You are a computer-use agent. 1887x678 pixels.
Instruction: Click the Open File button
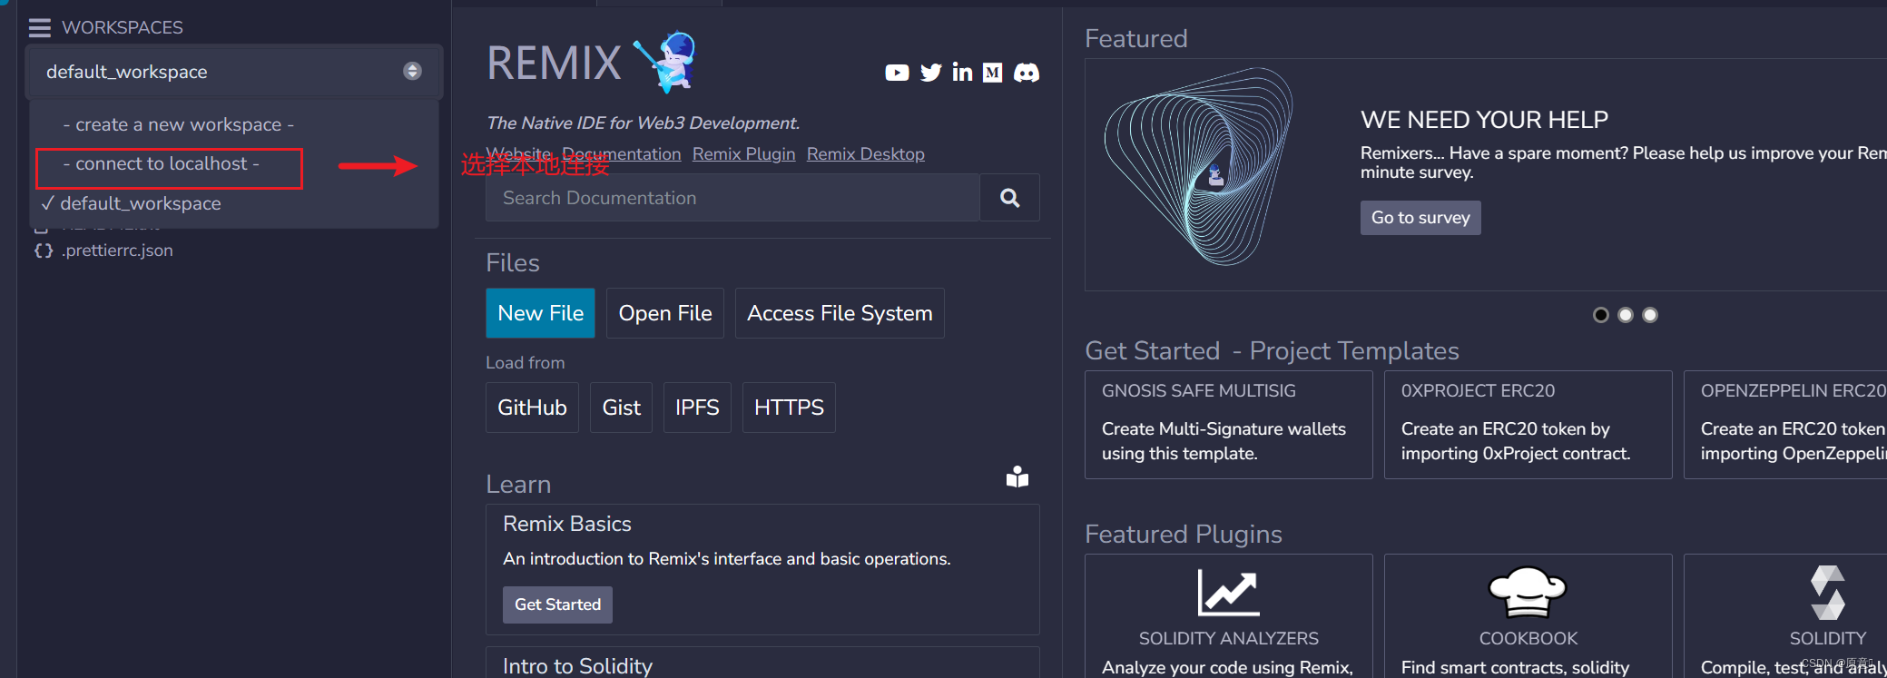pos(665,313)
